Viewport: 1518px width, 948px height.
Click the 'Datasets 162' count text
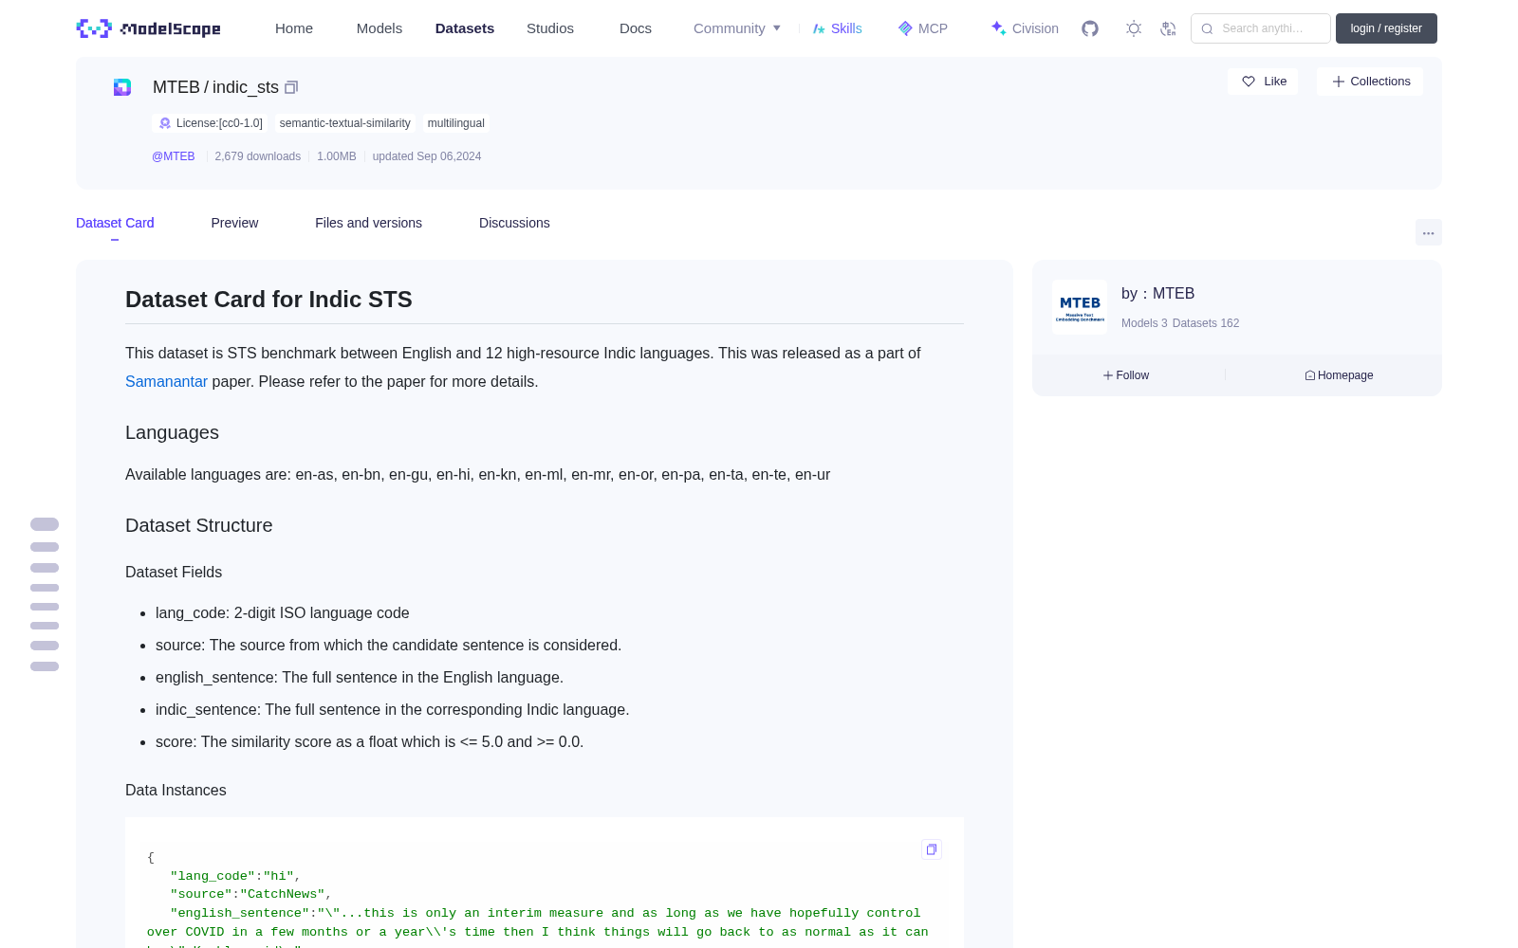tap(1206, 323)
